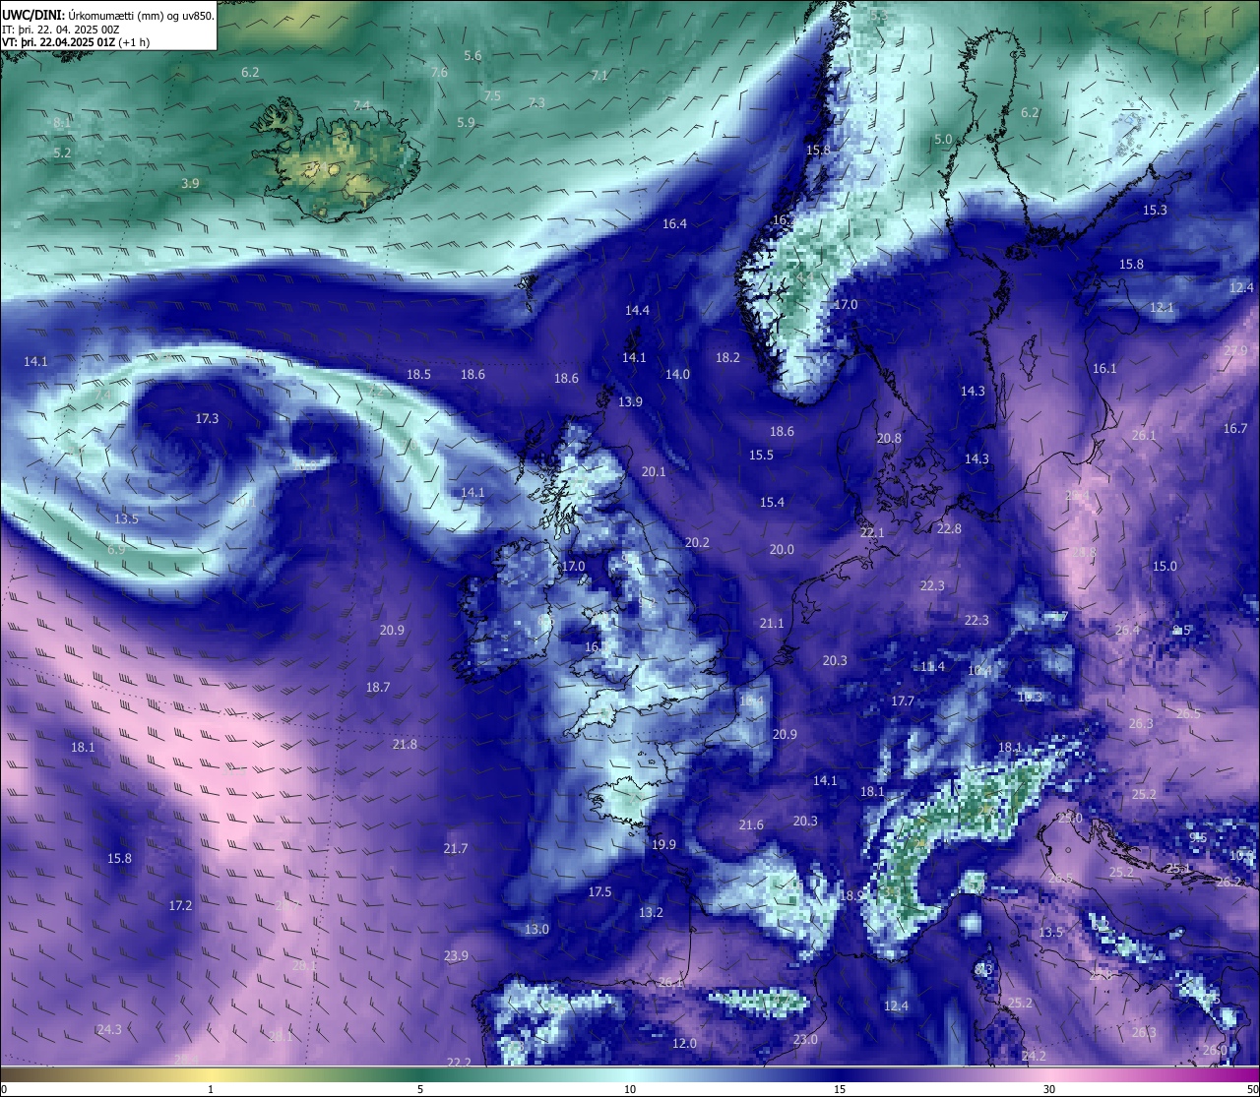
Task: Click the 16.1 value on the map
Action: coord(1104,369)
